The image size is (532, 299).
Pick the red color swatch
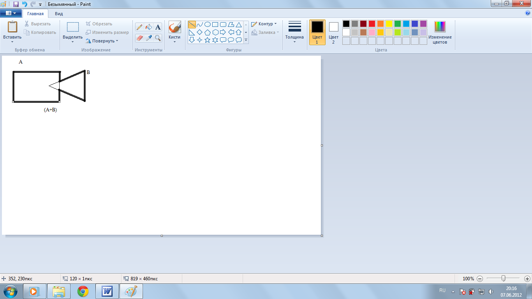(x=372, y=24)
